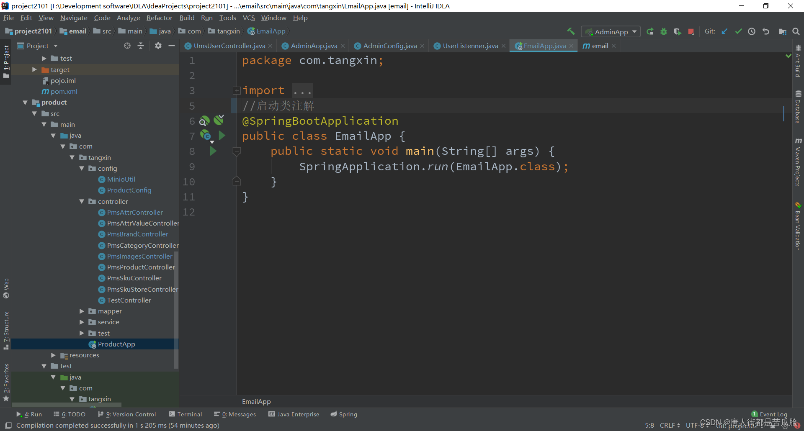The image size is (804, 431).
Task: Toggle Version Control tool window
Action: [x=127, y=414]
